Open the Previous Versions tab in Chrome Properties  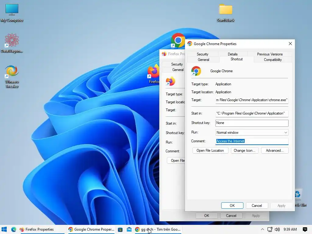click(x=270, y=54)
